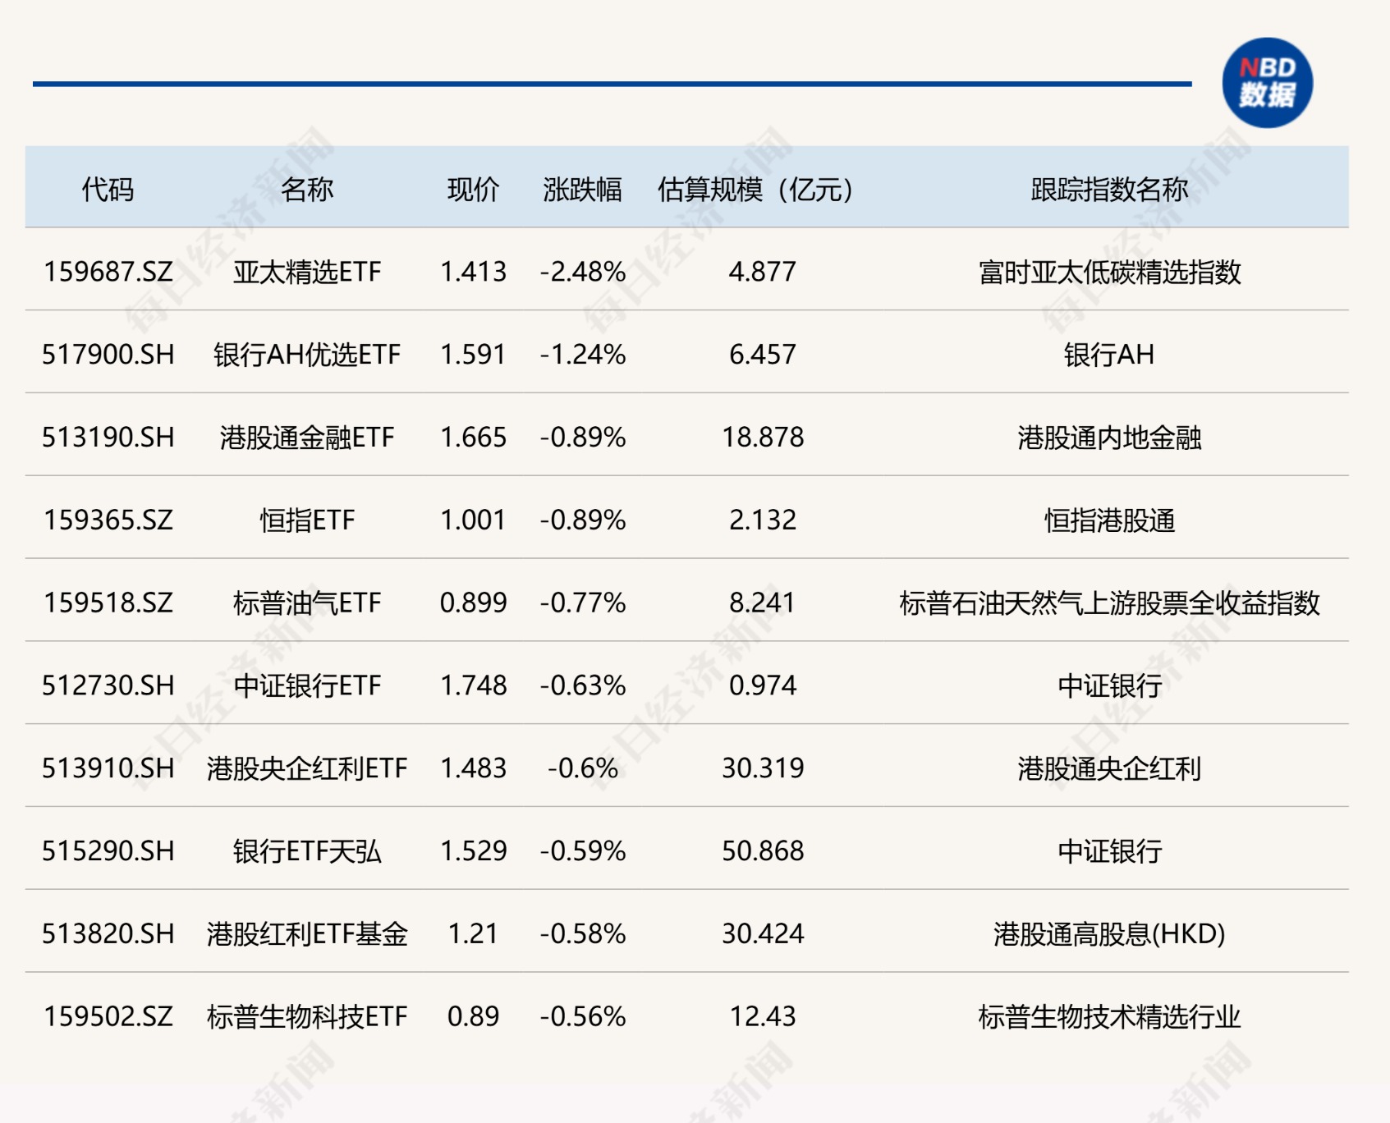This screenshot has height=1123, width=1390.
Task: Click the 现价 column header
Action: 469,187
